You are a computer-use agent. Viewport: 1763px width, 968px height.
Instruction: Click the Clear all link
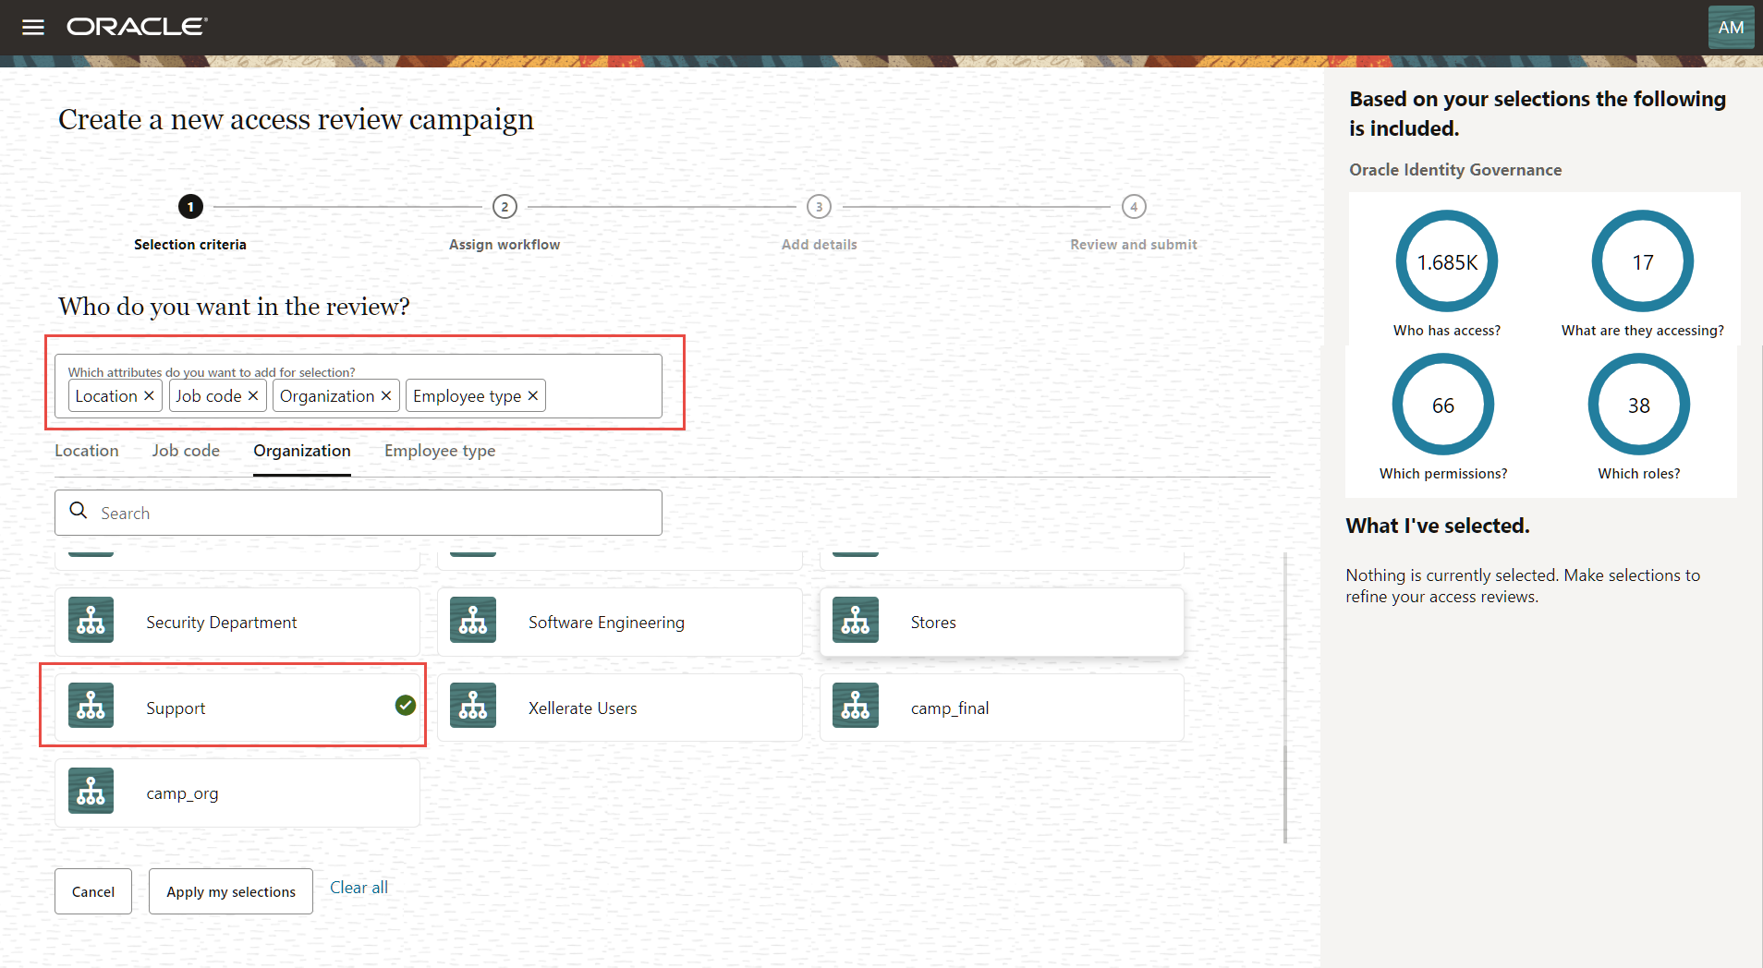point(359,888)
